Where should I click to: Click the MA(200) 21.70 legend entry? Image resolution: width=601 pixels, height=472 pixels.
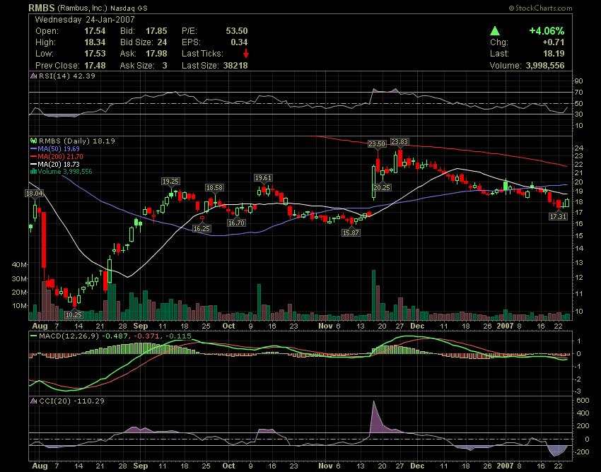[x=60, y=156]
